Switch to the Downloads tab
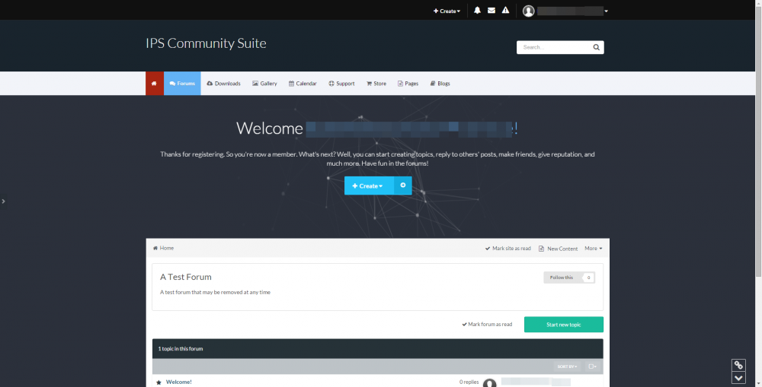Image resolution: width=762 pixels, height=387 pixels. [223, 84]
